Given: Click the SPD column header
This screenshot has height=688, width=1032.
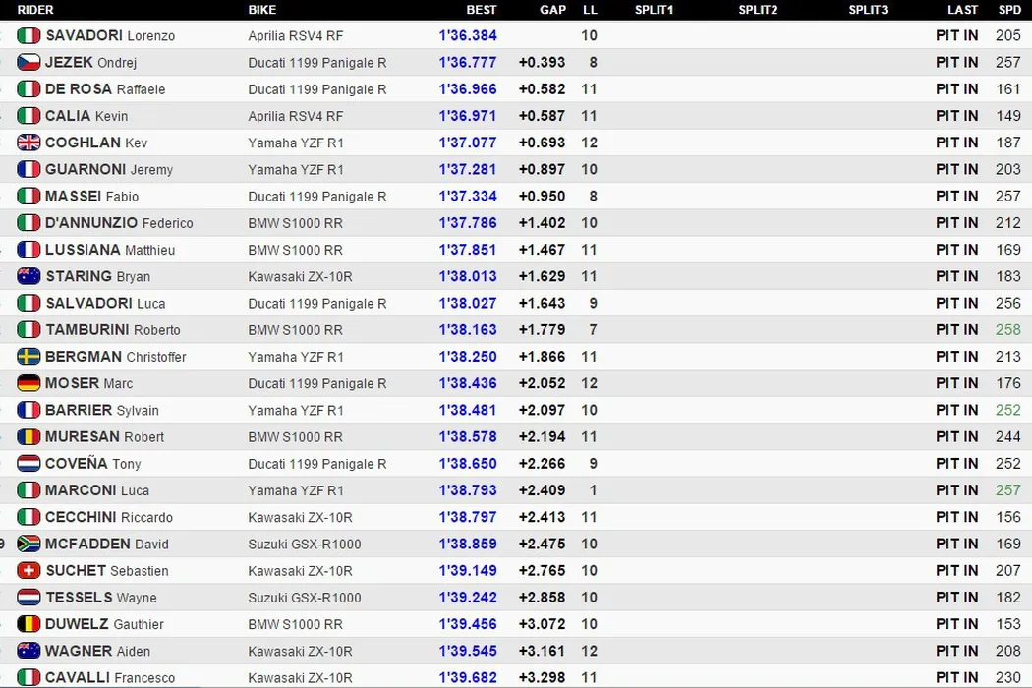Looking at the screenshot, I should pyautogui.click(x=1009, y=10).
